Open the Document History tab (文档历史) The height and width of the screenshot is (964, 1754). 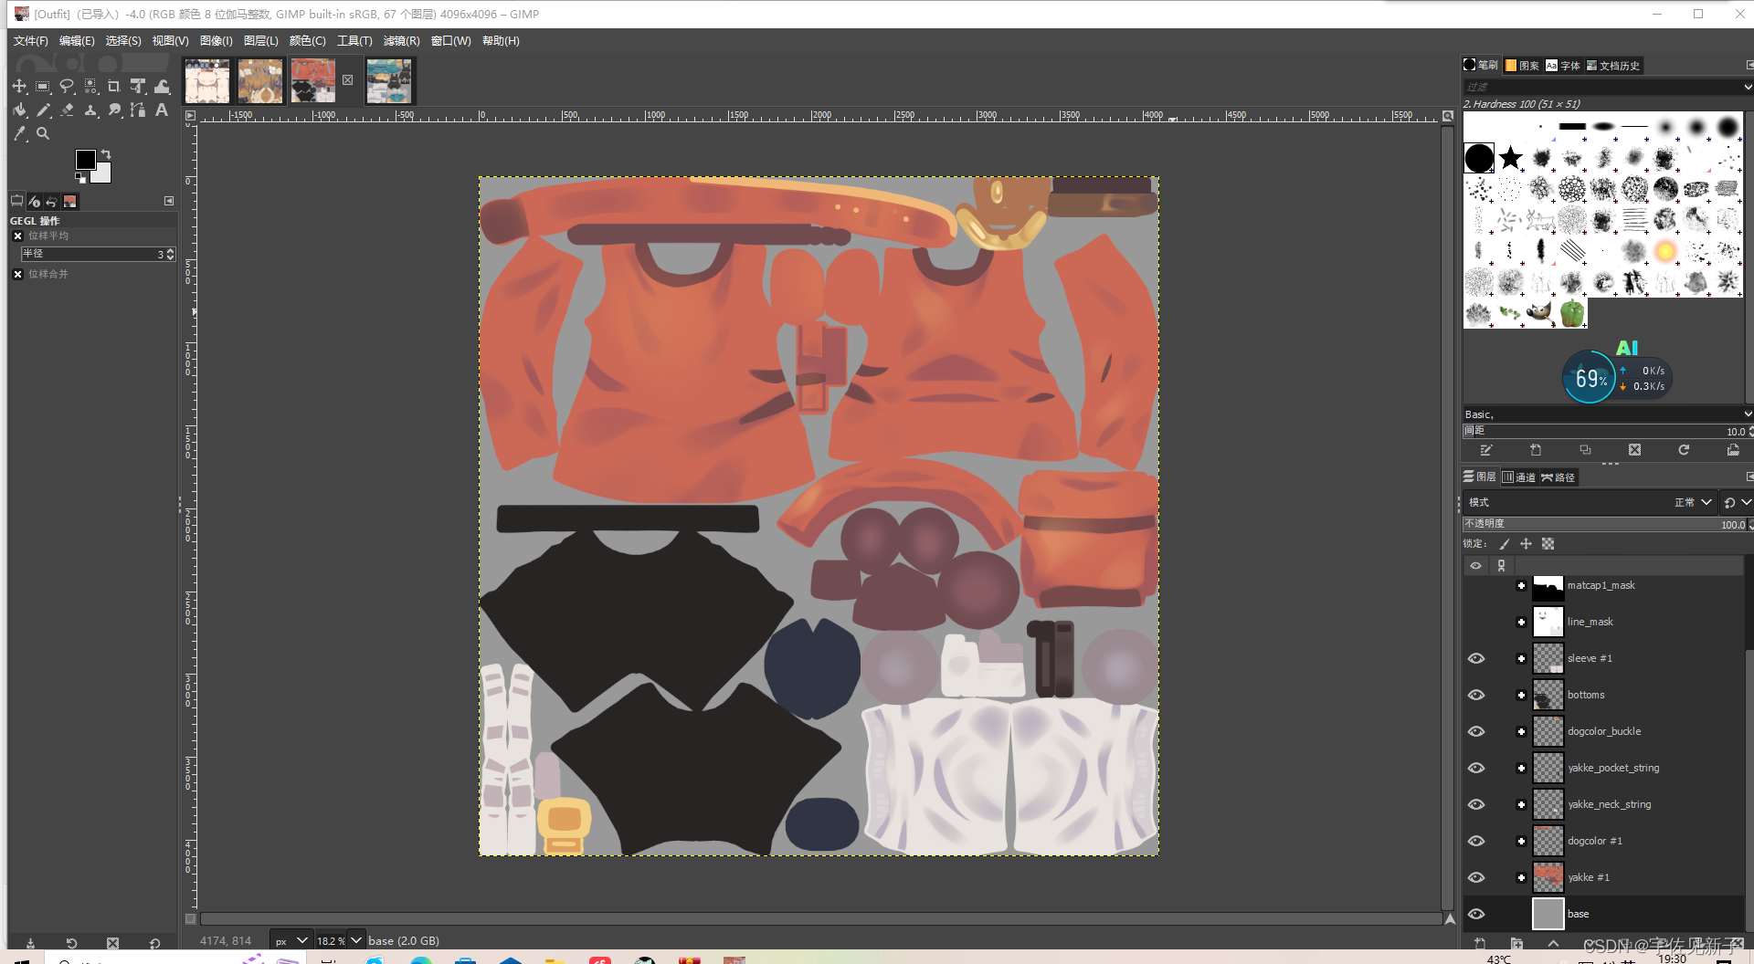(1613, 66)
